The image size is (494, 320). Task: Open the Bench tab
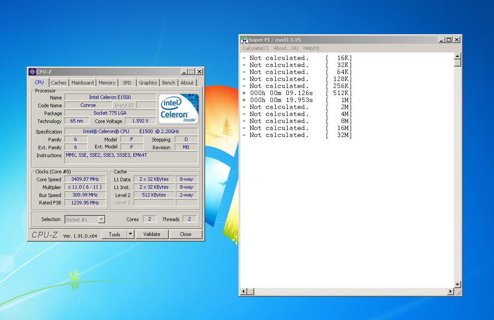(x=169, y=83)
